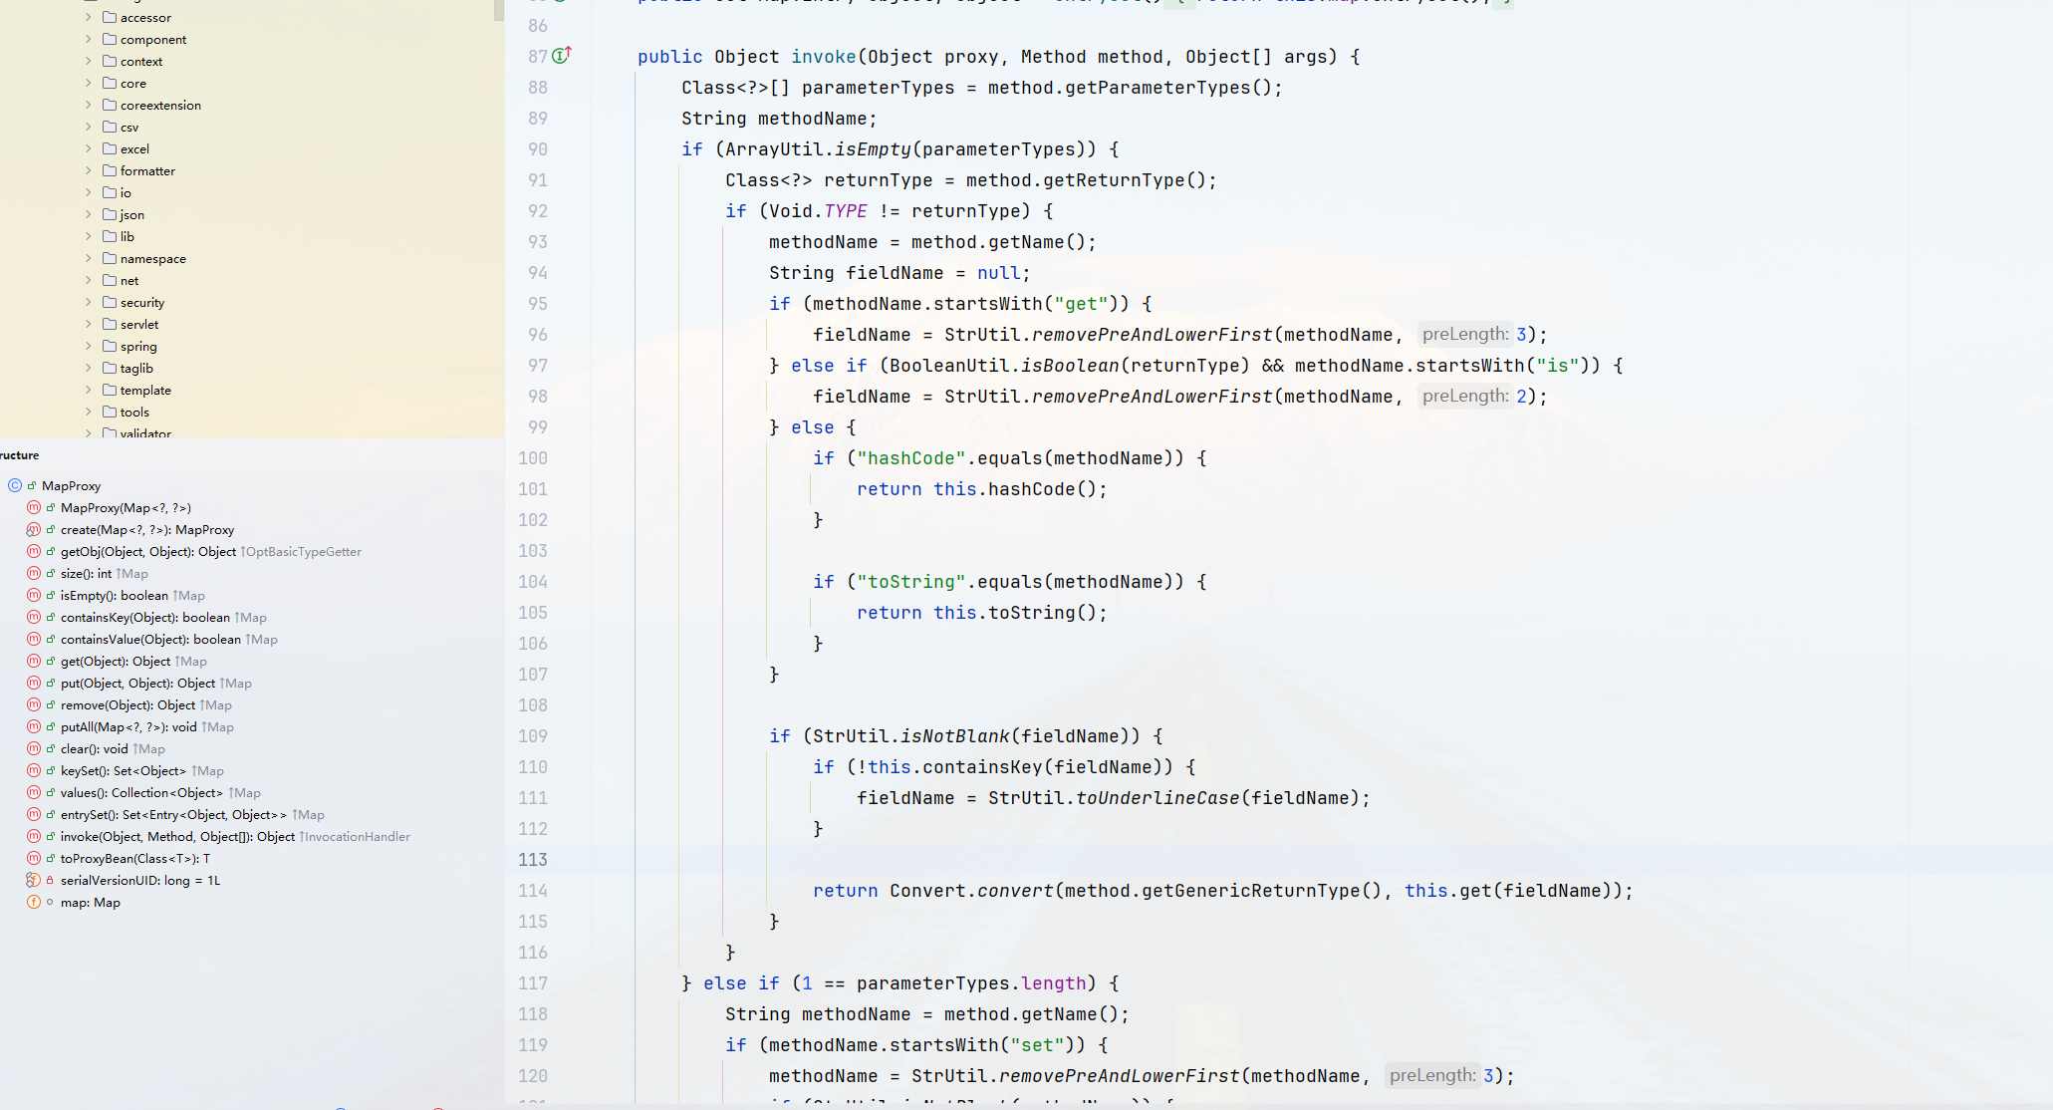Image resolution: width=2053 pixels, height=1110 pixels.
Task: Click the "hashCode" string literal on line 100
Action: pyautogui.click(x=911, y=457)
